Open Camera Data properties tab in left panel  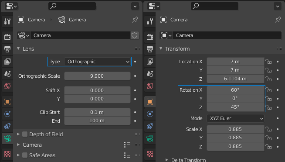[x=7, y=138]
